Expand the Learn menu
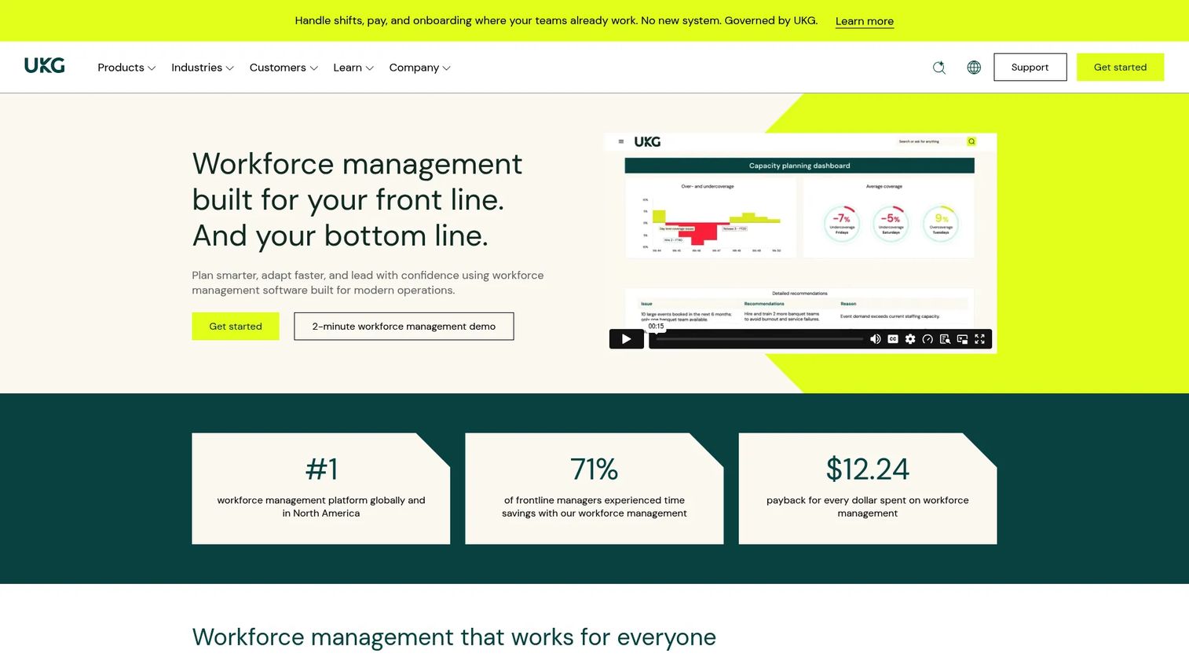The width and height of the screenshot is (1189, 668). [353, 68]
